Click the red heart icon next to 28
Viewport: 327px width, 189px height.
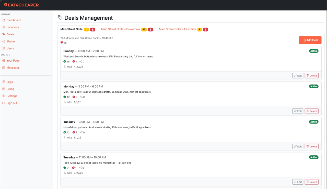(62, 43)
